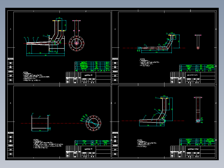Pick the small vertical pipe end view in top-right sheet
This screenshot has height=168, width=224.
[198, 42]
